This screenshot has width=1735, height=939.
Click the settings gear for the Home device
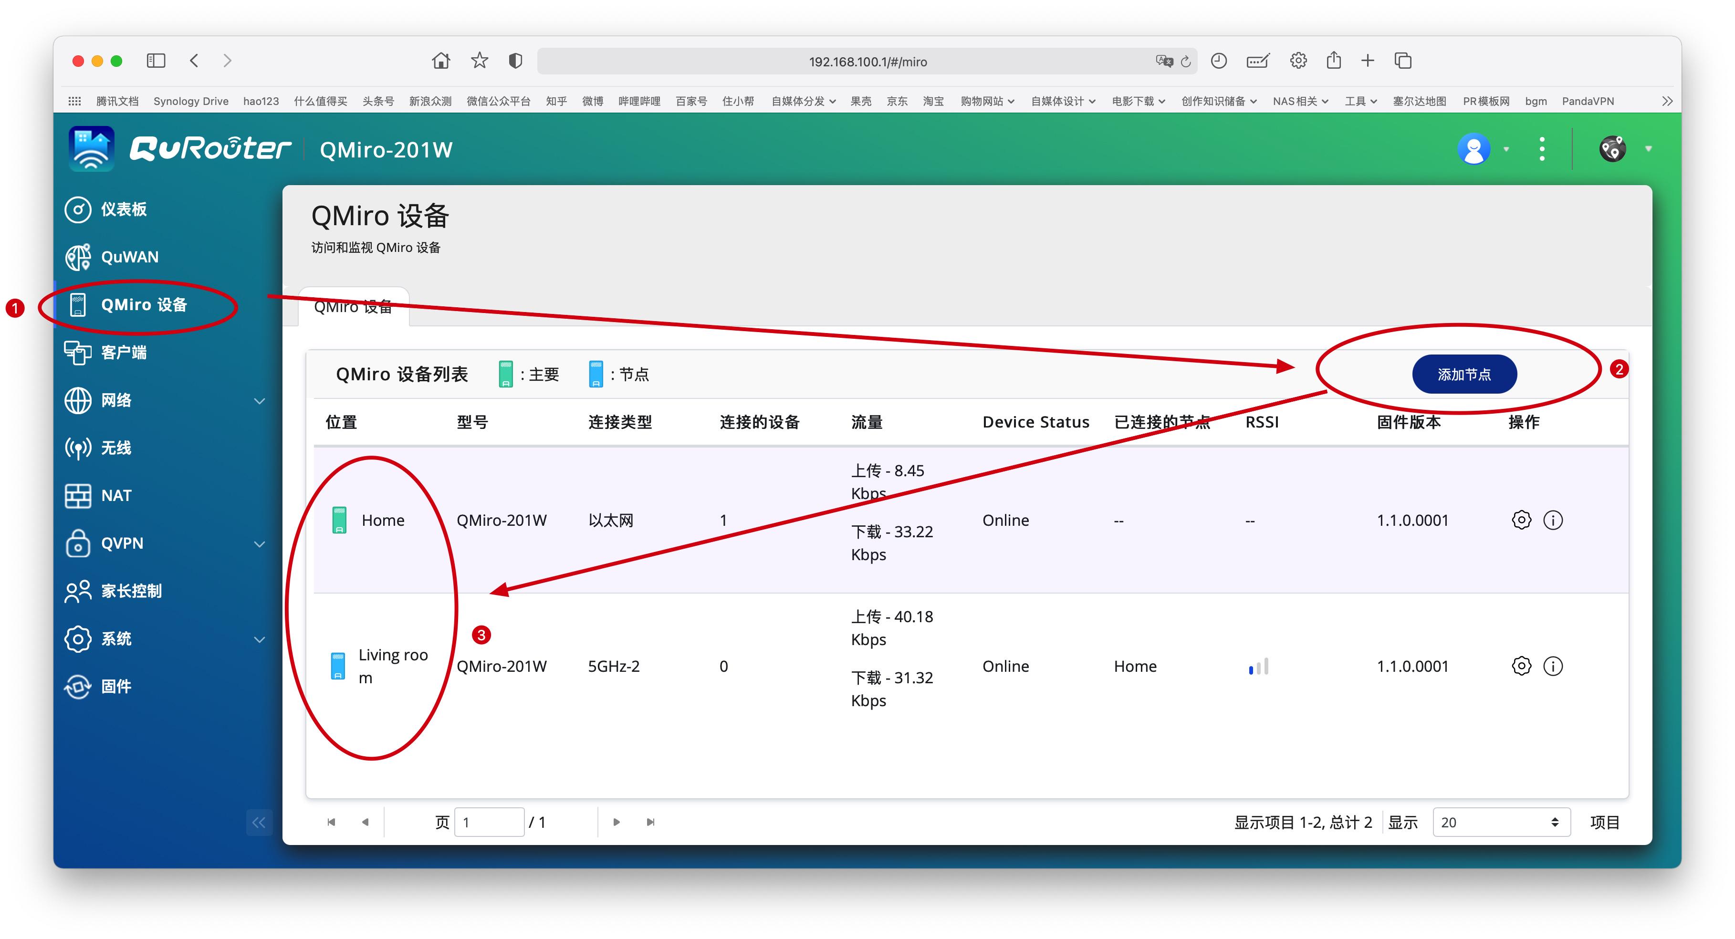point(1522,520)
